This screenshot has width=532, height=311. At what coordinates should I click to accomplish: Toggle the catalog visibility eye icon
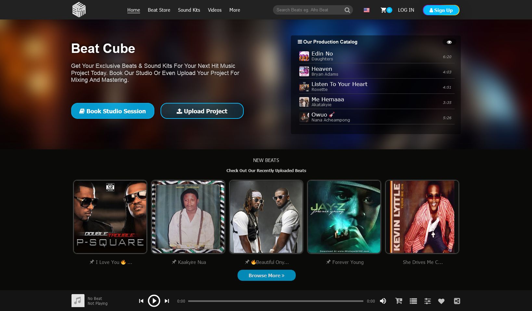tap(449, 42)
